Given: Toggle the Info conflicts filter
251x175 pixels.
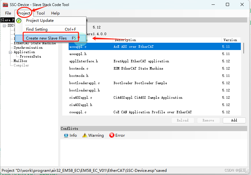Looking at the screenshot, I should pyautogui.click(x=71, y=135).
